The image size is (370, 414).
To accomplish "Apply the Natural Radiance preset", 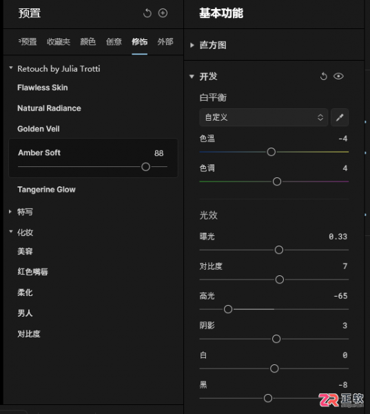I will point(49,108).
